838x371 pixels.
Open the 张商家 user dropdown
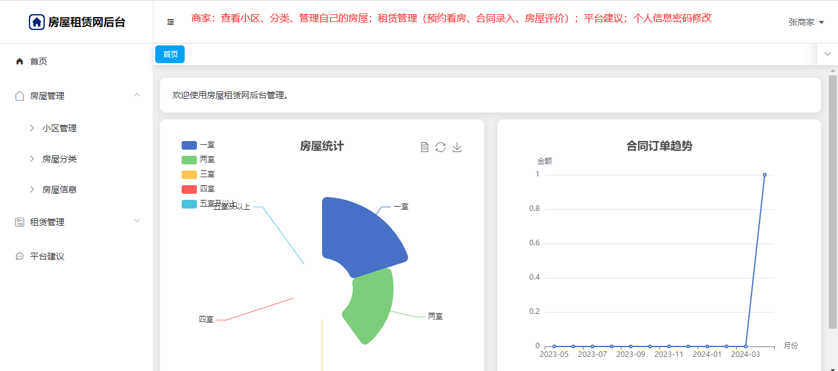(805, 22)
